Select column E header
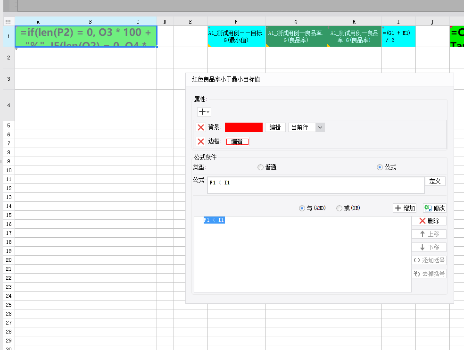 (x=191, y=22)
